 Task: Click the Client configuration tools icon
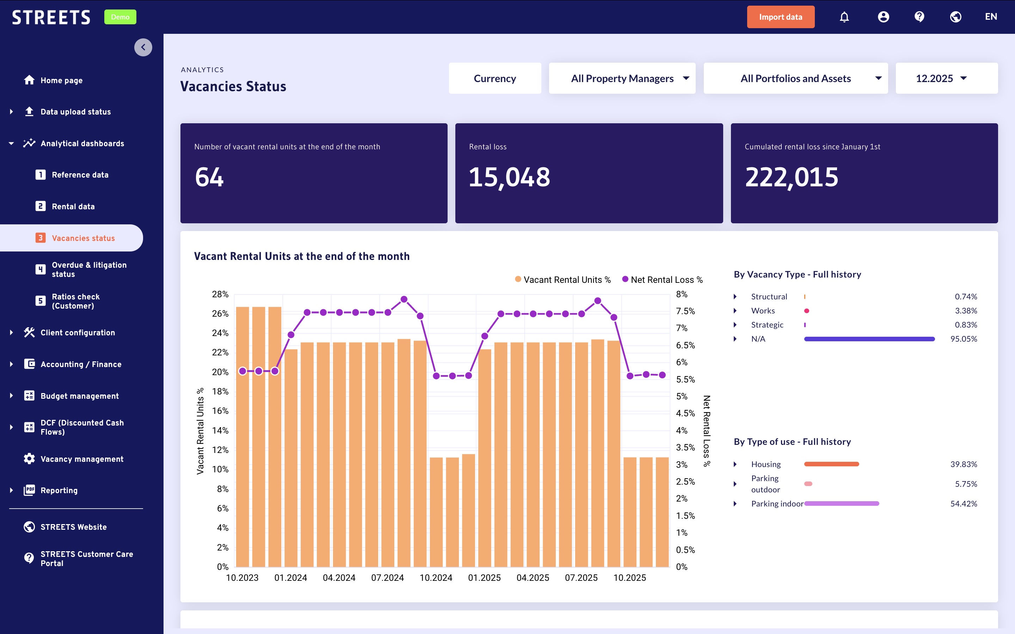point(29,332)
